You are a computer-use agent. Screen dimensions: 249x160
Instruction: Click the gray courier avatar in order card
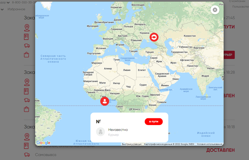(x=100, y=132)
